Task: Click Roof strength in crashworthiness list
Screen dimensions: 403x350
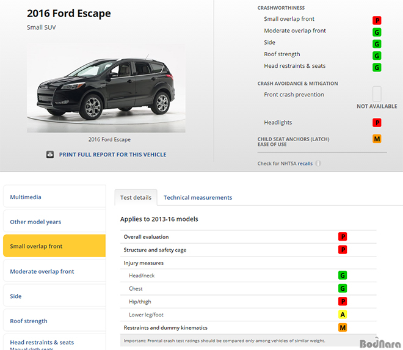Action: (282, 54)
